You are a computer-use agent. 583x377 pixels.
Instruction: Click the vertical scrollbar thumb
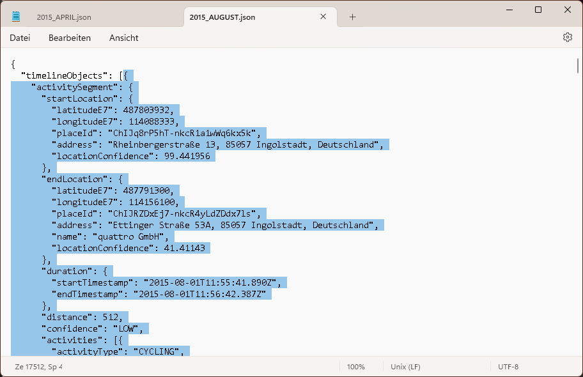pos(578,66)
